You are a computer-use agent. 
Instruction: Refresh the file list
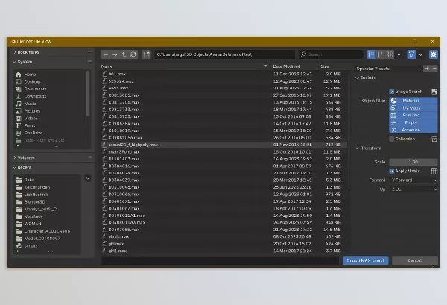click(x=133, y=54)
